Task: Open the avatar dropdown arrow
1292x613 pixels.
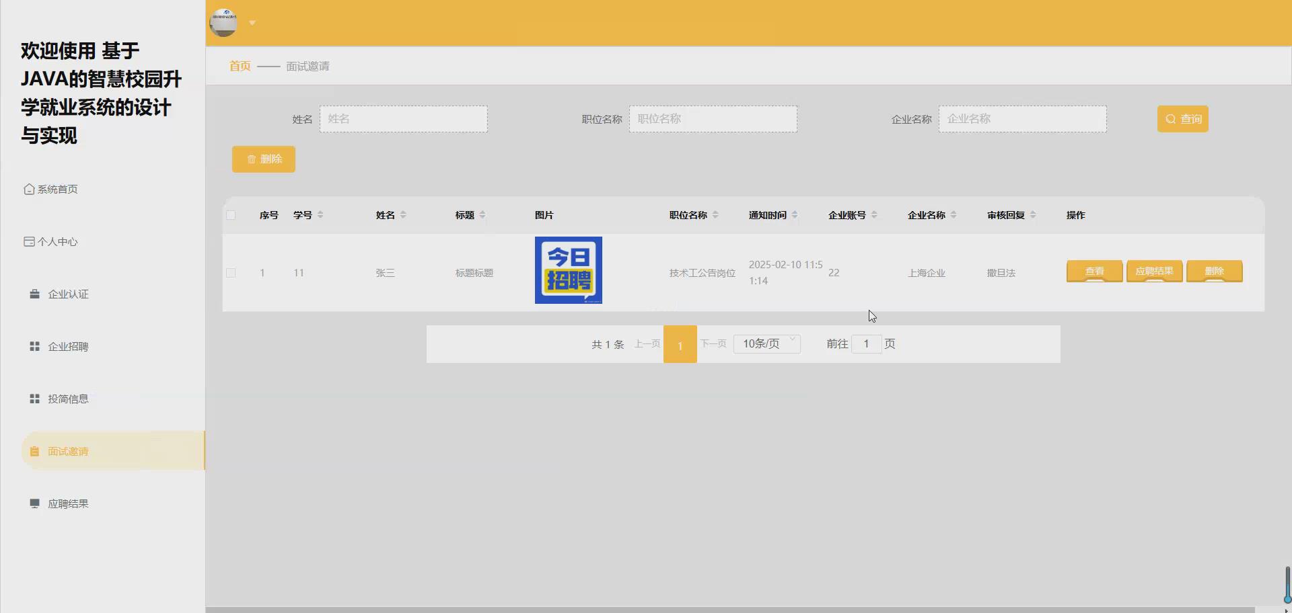Action: tap(252, 22)
